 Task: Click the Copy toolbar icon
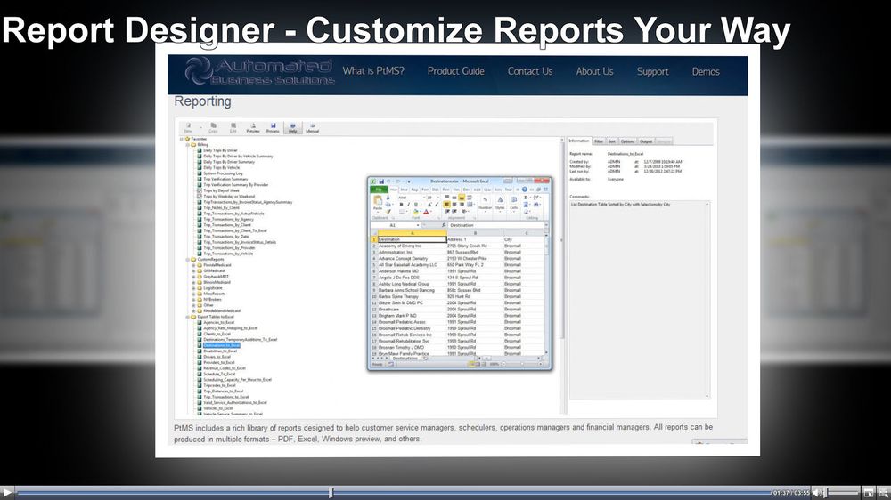click(x=213, y=128)
